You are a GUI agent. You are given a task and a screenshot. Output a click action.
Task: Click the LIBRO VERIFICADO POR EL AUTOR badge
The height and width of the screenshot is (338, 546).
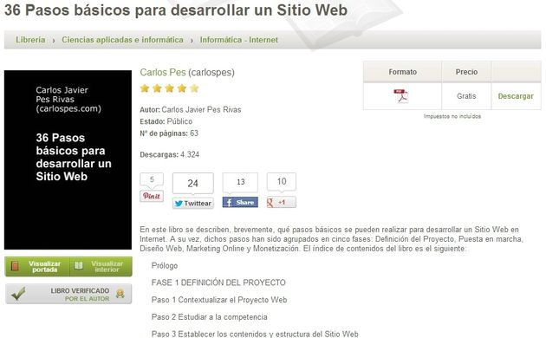click(68, 294)
